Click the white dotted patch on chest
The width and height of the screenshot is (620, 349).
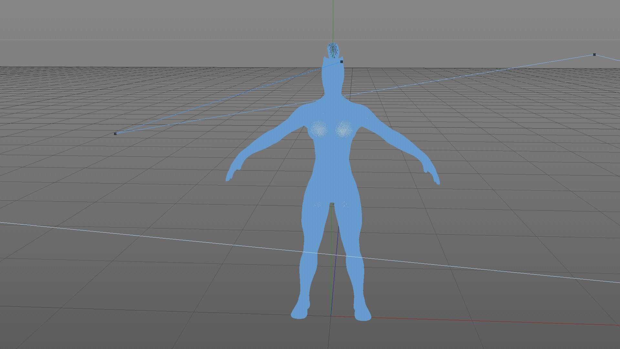tap(319, 128)
